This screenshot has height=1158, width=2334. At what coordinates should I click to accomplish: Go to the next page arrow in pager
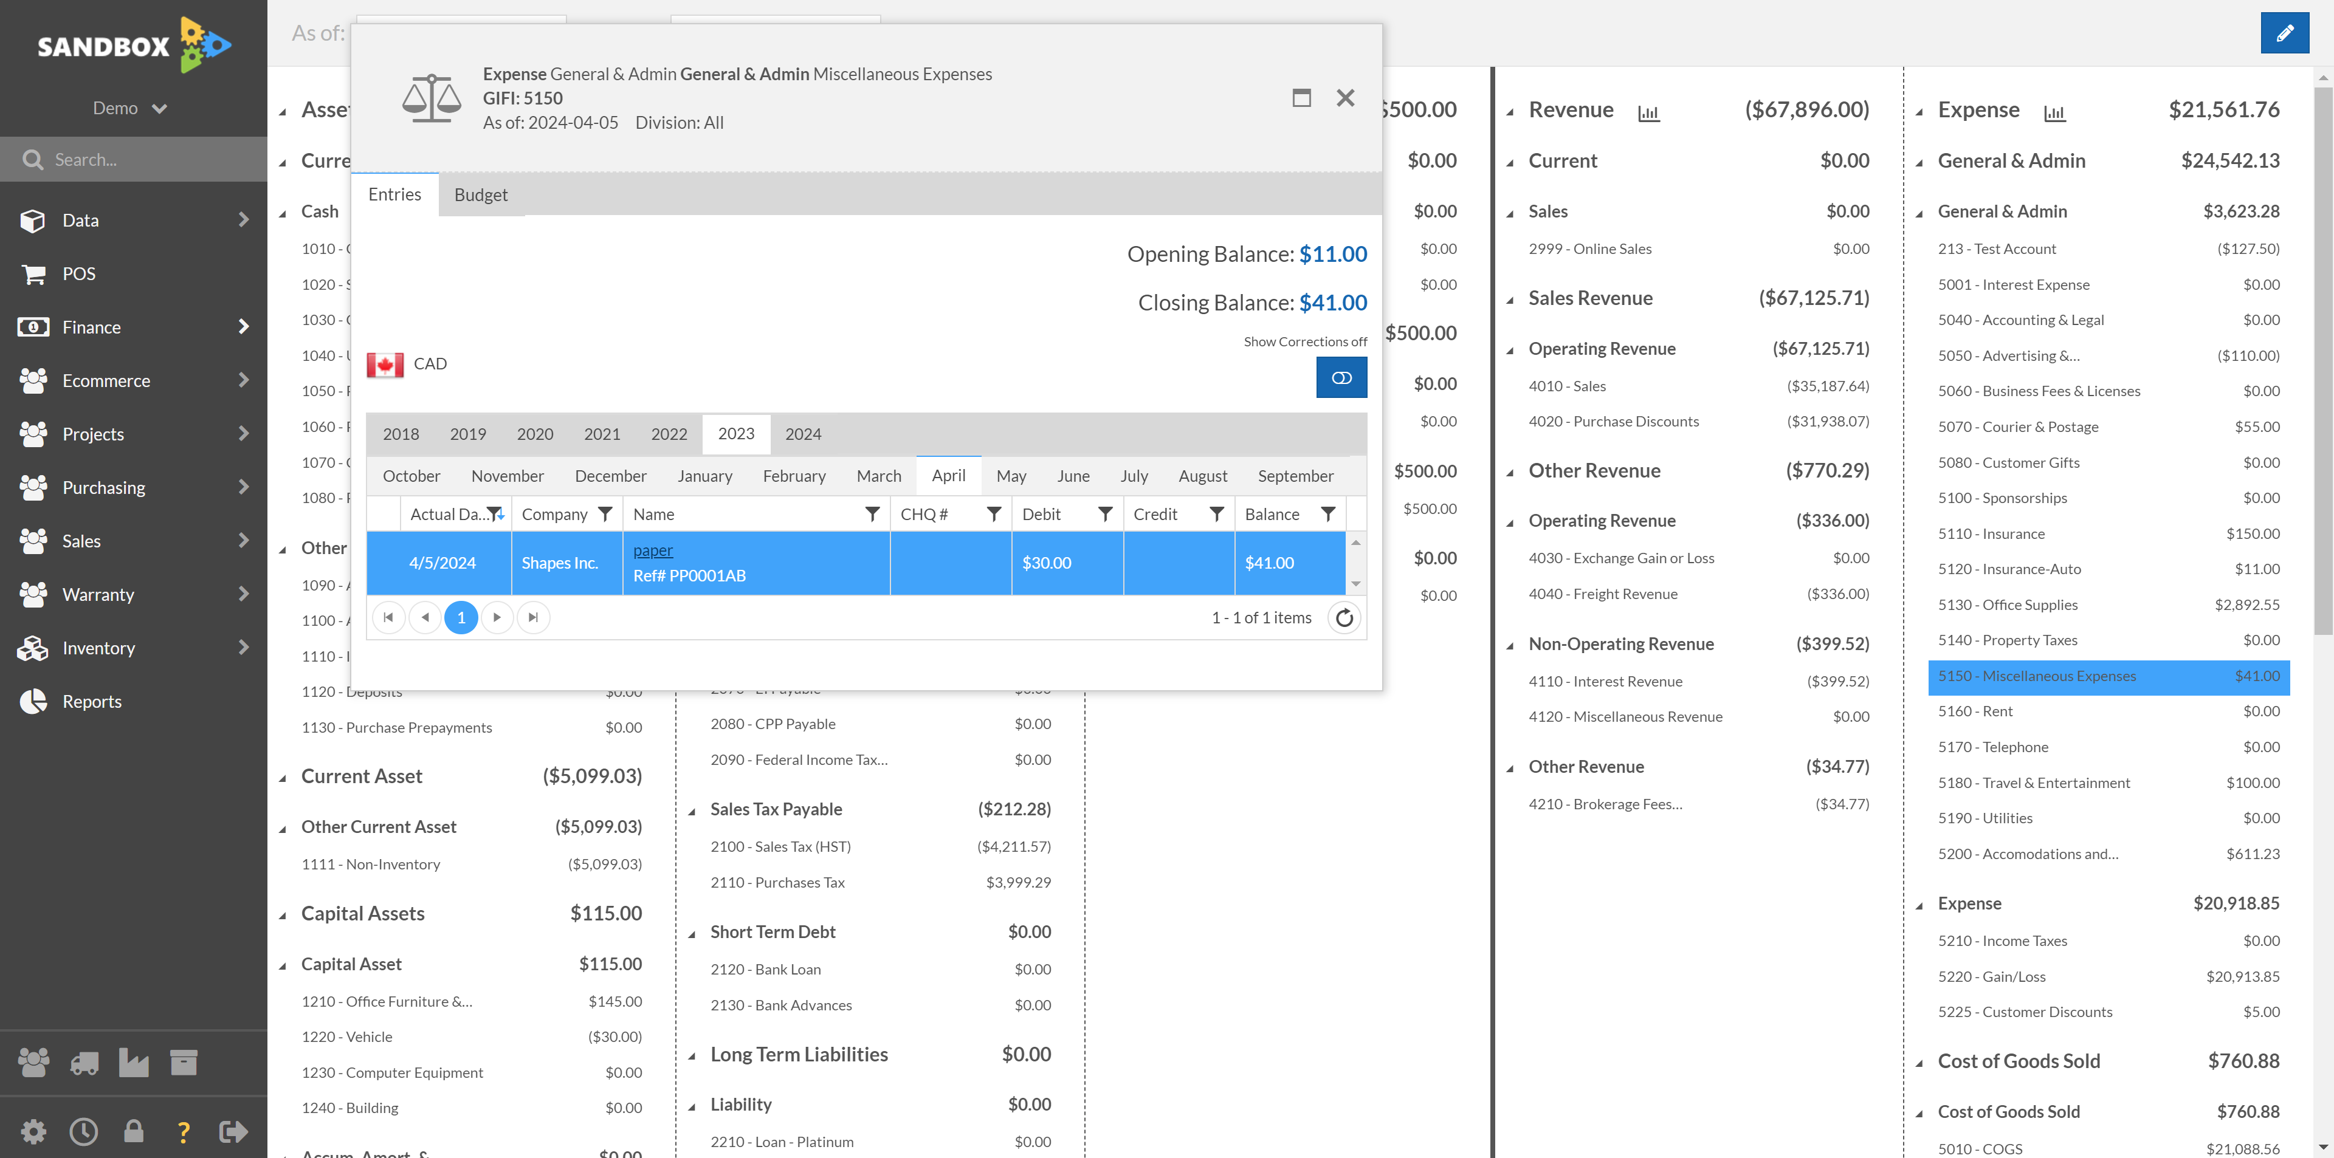click(497, 617)
